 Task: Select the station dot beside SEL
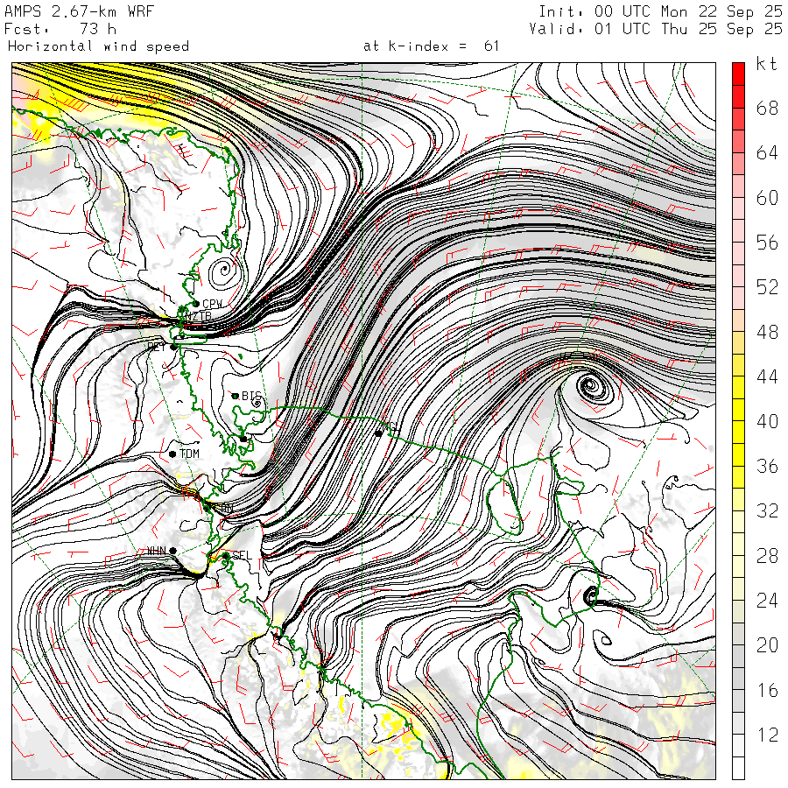(x=226, y=555)
